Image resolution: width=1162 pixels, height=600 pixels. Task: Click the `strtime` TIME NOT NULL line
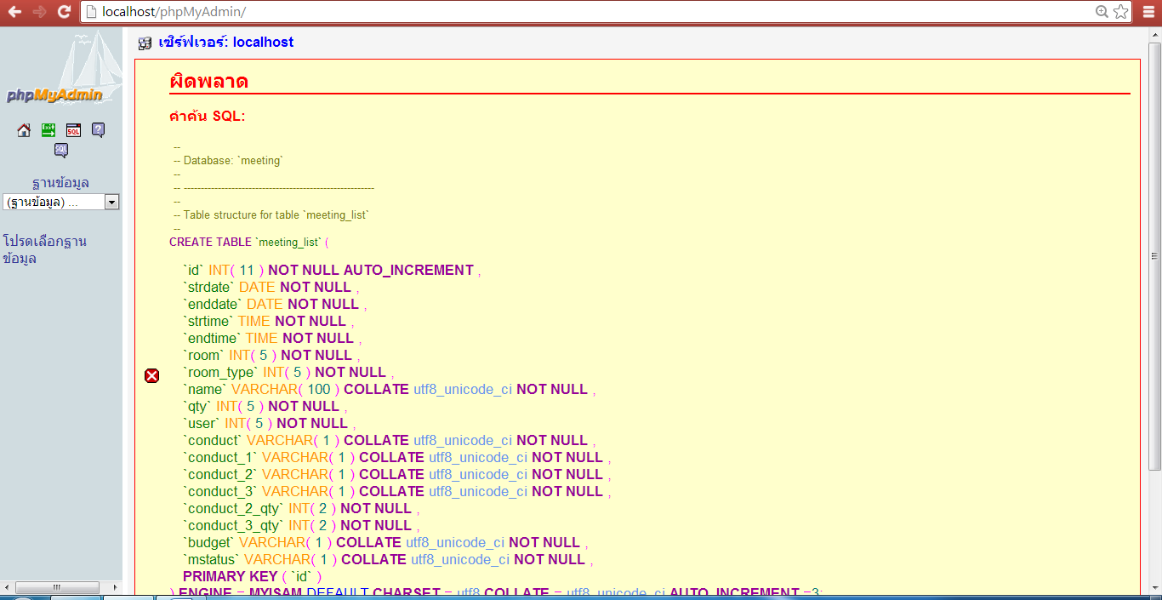click(269, 321)
